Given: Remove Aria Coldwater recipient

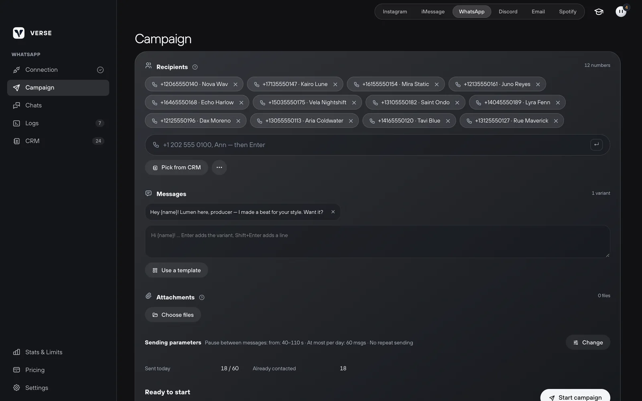Looking at the screenshot, I should point(351,121).
